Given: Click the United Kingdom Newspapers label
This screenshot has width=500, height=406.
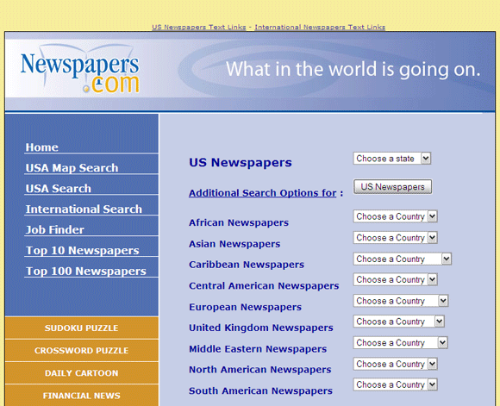Looking at the screenshot, I should 261,328.
